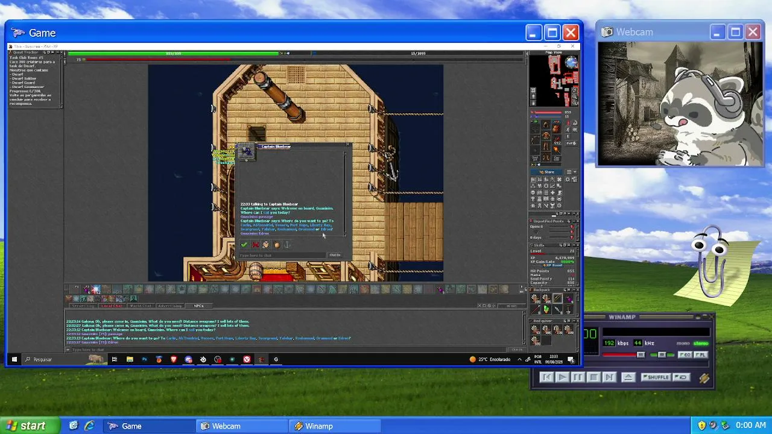Click the Windows XP start button

tap(30, 426)
